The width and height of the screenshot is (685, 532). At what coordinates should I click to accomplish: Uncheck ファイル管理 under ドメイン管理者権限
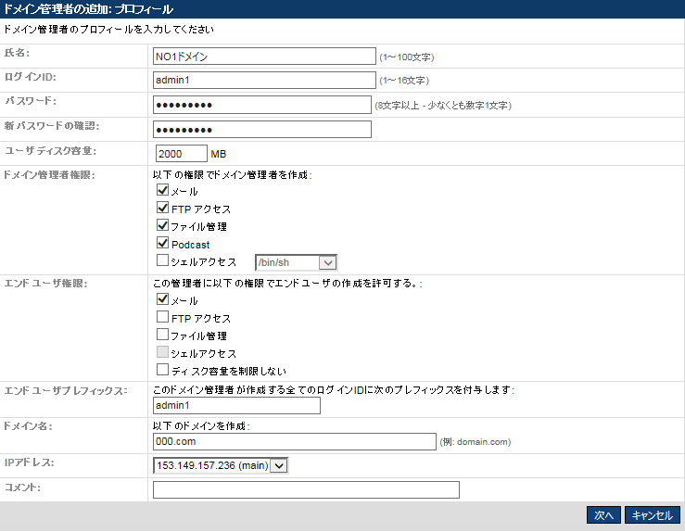(162, 225)
